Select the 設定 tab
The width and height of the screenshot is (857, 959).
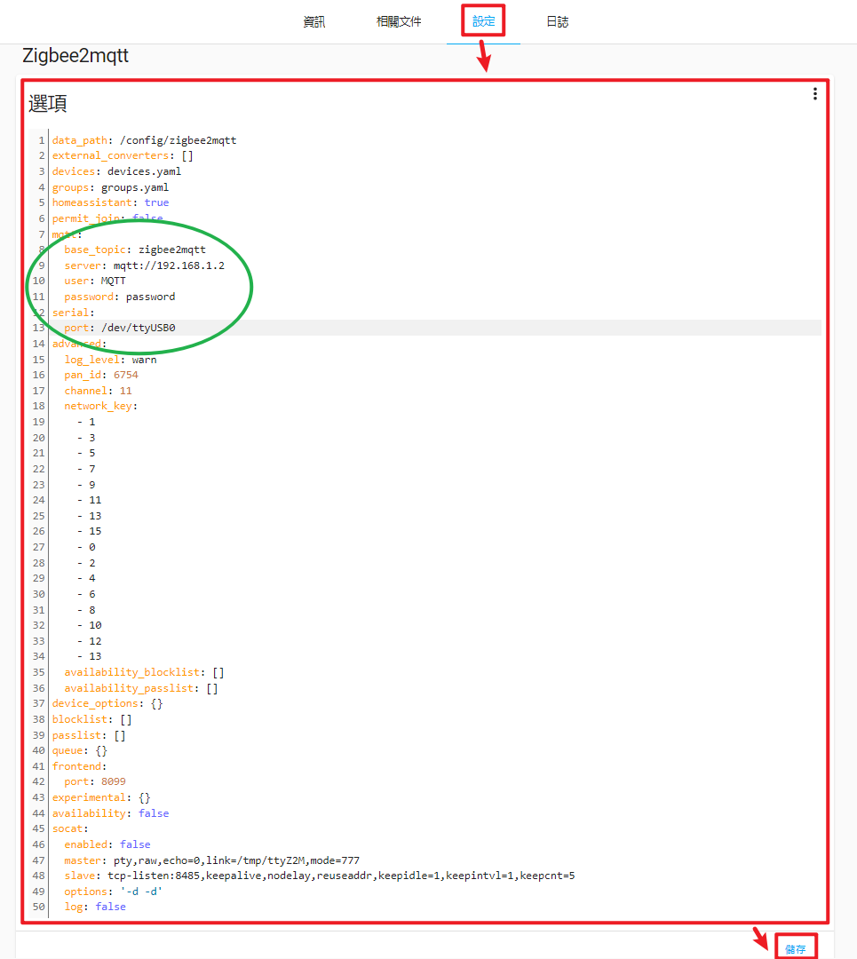coord(483,22)
